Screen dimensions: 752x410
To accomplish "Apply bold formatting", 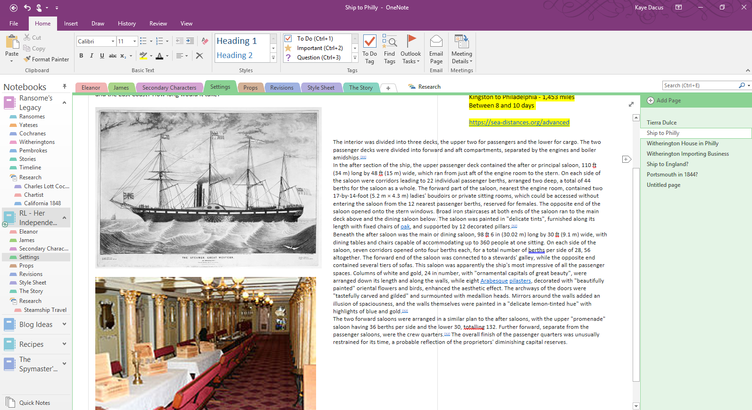I will pyautogui.click(x=81, y=56).
